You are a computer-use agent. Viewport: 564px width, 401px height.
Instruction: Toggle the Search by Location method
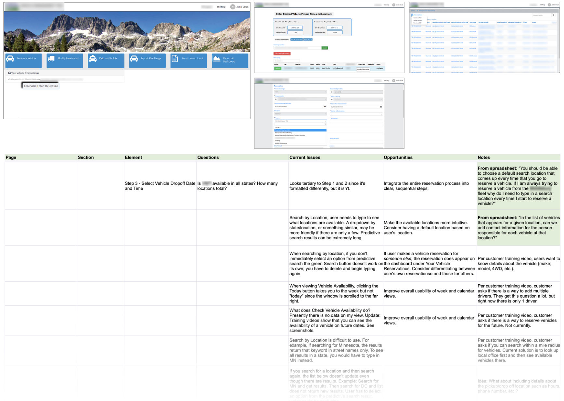[296, 40]
